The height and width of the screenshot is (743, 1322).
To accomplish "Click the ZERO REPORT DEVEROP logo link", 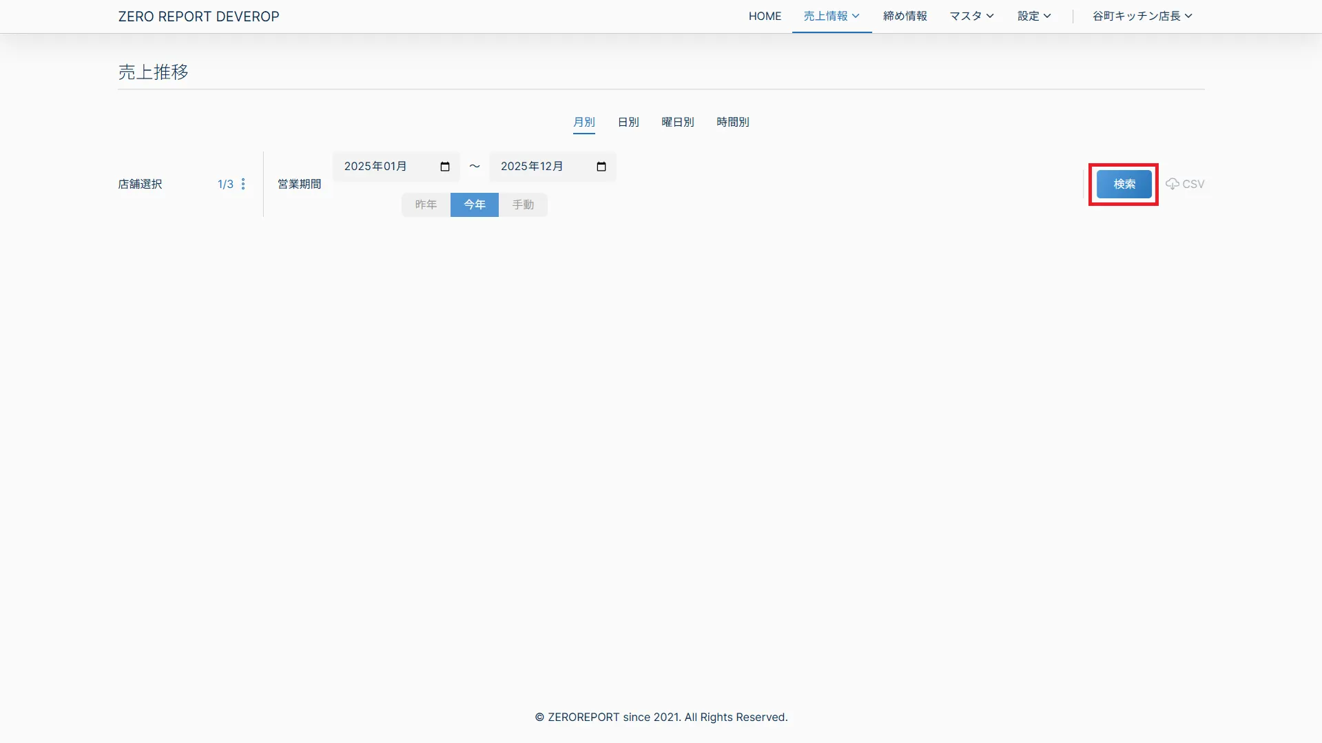I will pyautogui.click(x=198, y=17).
